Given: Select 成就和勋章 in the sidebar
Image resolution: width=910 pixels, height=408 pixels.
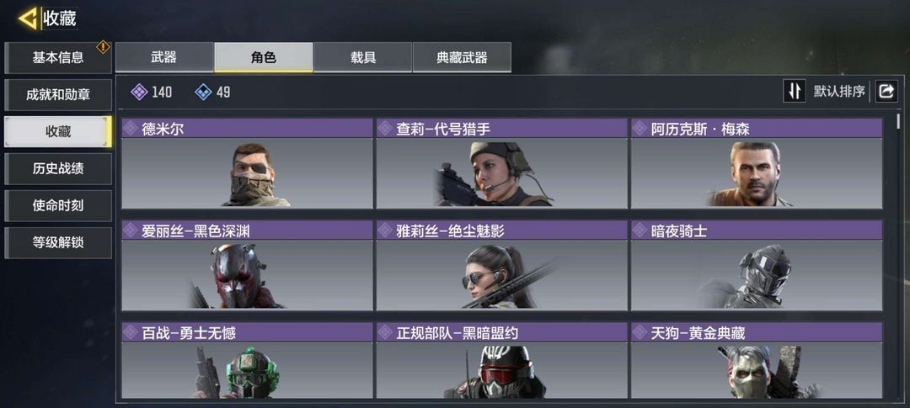Looking at the screenshot, I should pos(58,95).
